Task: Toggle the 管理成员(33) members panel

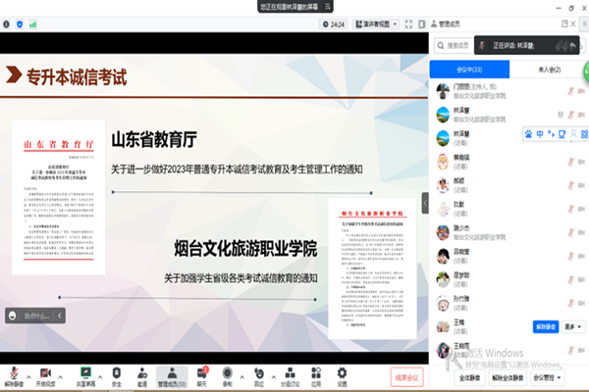Action: (x=172, y=376)
